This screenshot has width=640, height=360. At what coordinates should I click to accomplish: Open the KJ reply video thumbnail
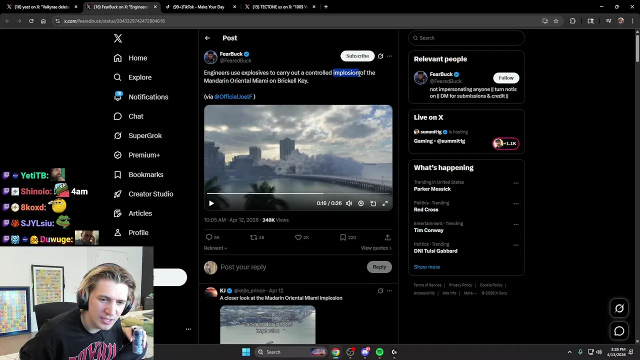point(267,325)
